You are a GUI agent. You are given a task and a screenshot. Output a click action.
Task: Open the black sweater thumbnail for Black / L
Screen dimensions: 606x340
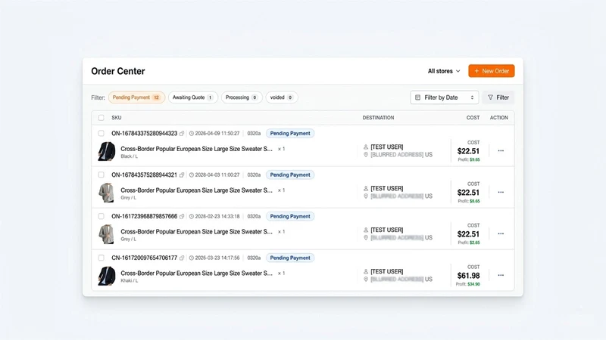click(x=107, y=151)
